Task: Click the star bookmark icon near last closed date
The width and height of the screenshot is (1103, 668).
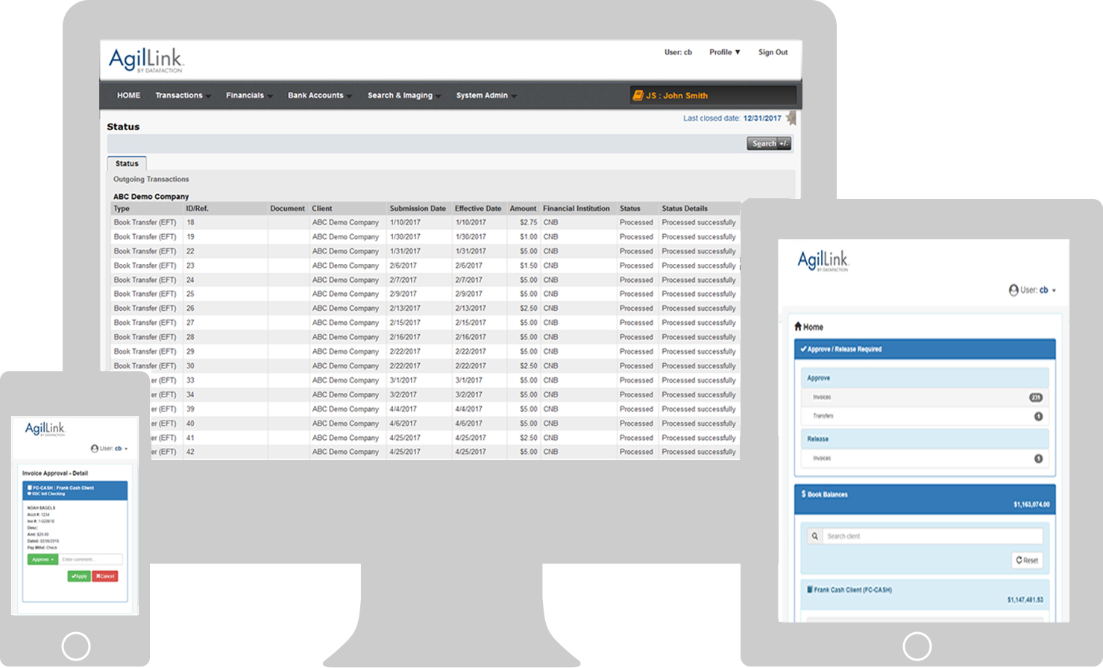Action: point(791,118)
